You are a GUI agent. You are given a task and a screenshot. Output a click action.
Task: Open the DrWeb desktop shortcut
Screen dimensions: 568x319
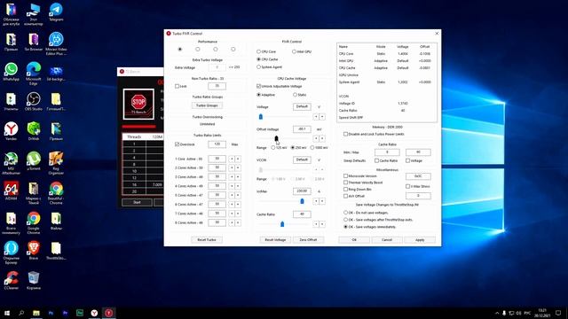[x=34, y=131]
